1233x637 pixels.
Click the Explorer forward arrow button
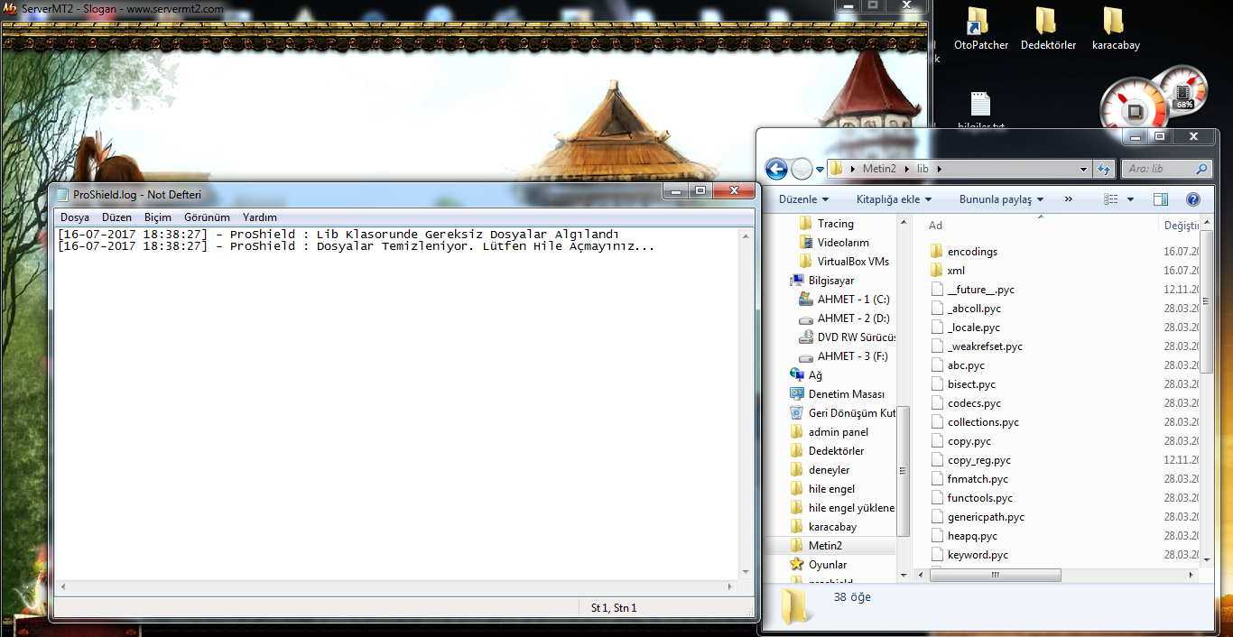[x=802, y=169]
